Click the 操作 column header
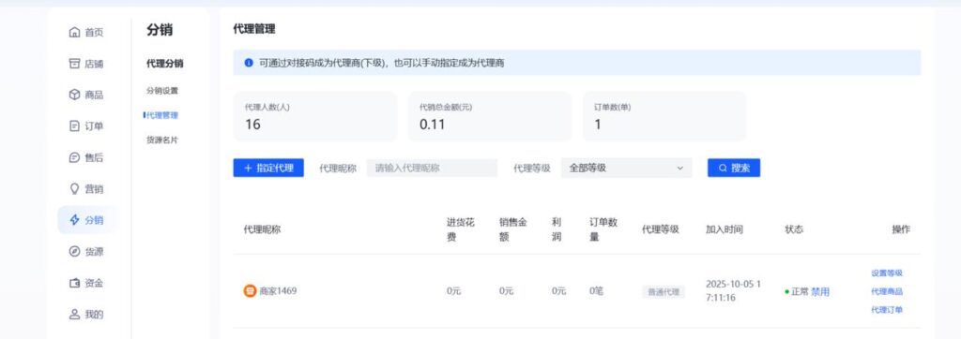Screen dimensions: 961x339 coord(901,230)
